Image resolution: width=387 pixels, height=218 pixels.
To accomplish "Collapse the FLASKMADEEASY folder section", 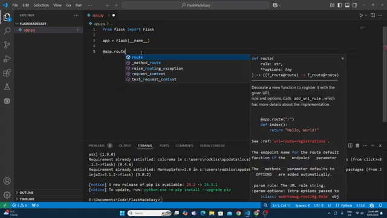I will [33, 24].
